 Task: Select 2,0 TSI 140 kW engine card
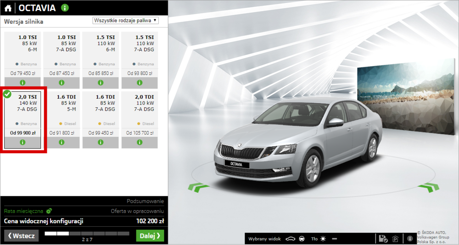(22, 120)
